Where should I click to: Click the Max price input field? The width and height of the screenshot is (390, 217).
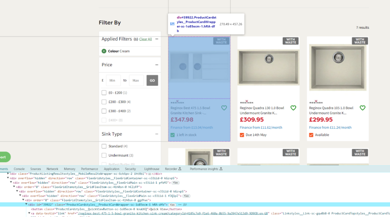136,80
